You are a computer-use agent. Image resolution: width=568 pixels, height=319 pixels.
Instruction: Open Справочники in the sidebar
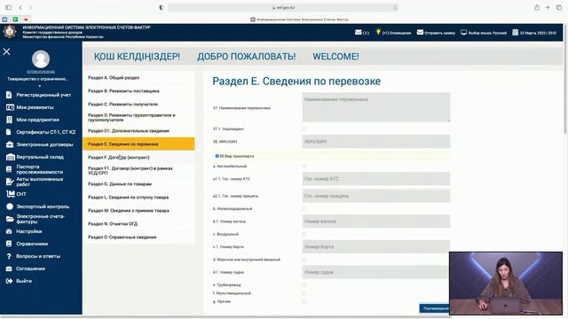click(32, 244)
